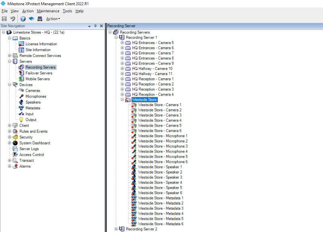Click the Failover Servers icon

pyautogui.click(x=21, y=73)
